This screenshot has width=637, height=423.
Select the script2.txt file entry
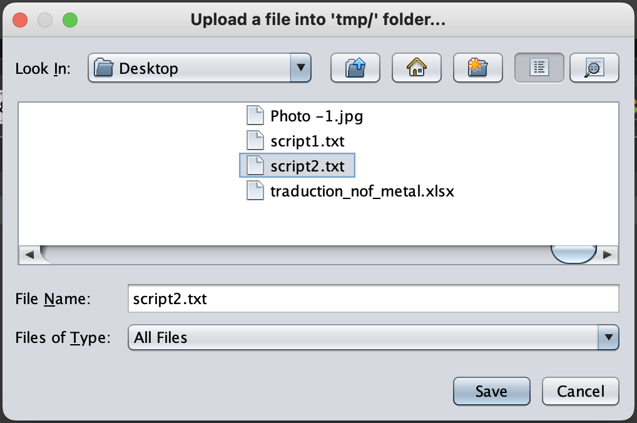pos(307,166)
